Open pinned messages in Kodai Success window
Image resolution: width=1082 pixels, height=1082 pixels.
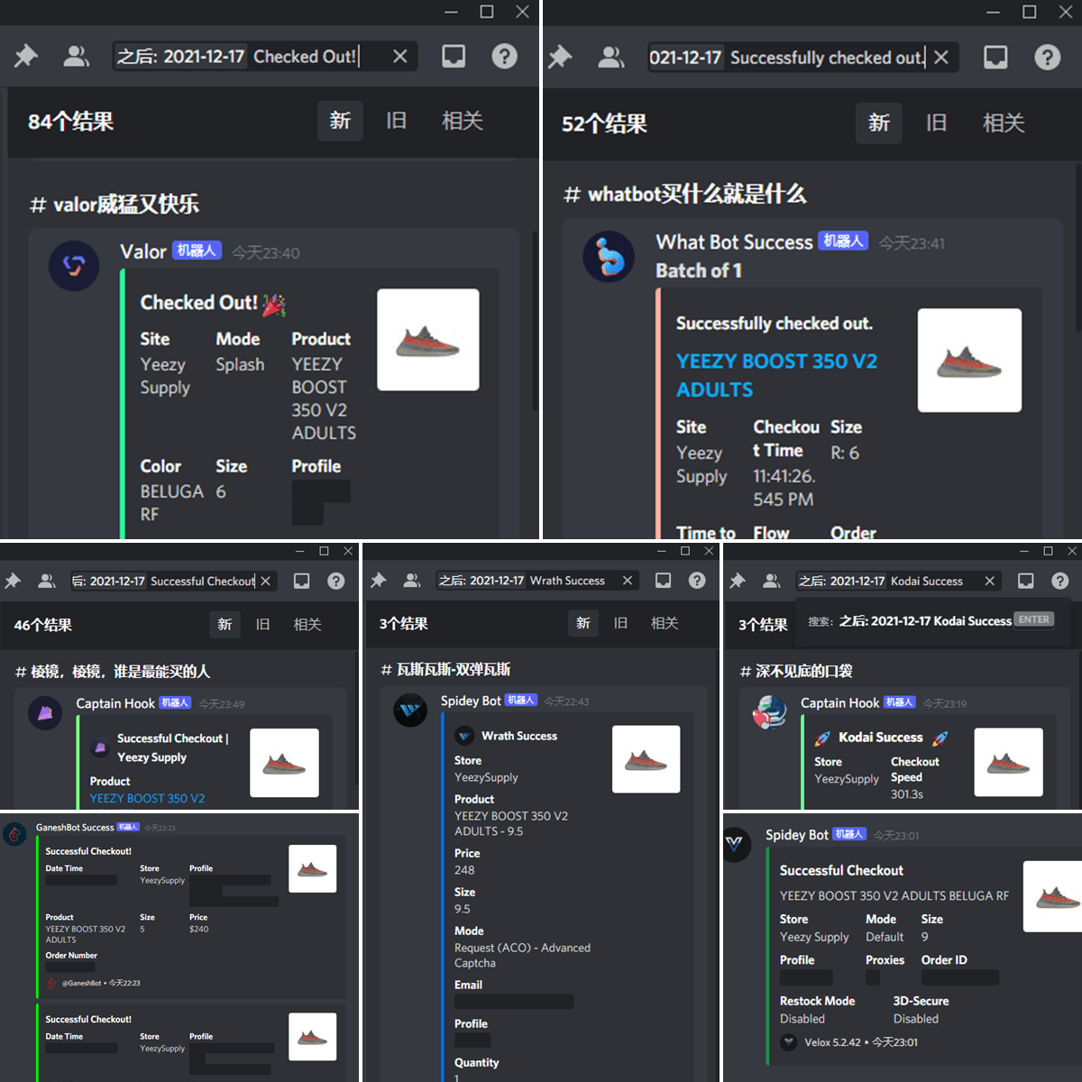[x=738, y=581]
